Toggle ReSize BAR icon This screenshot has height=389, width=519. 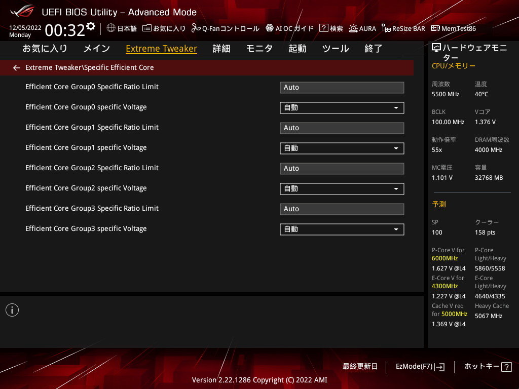(x=386, y=28)
